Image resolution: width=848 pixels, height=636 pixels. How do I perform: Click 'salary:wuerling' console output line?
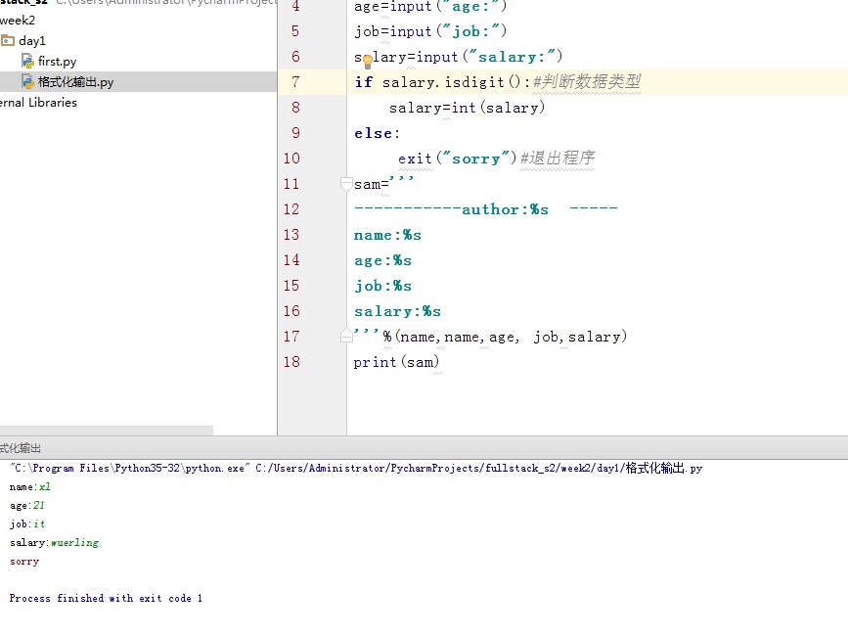54,542
